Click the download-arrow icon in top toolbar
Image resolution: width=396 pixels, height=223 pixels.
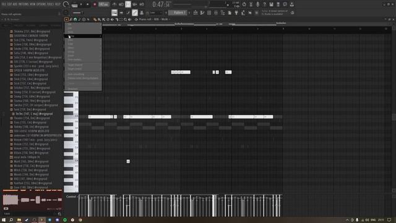pos(291,4)
